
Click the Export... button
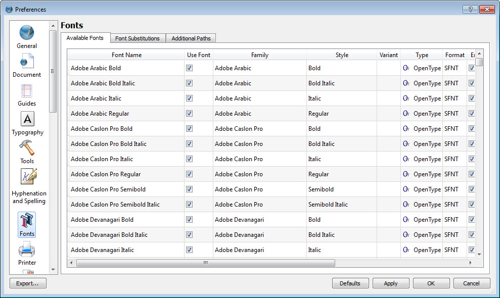click(28, 283)
